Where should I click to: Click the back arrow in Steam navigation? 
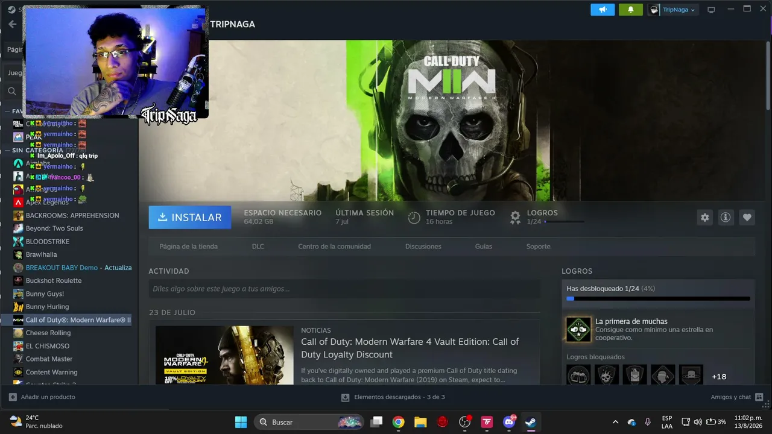click(x=12, y=24)
